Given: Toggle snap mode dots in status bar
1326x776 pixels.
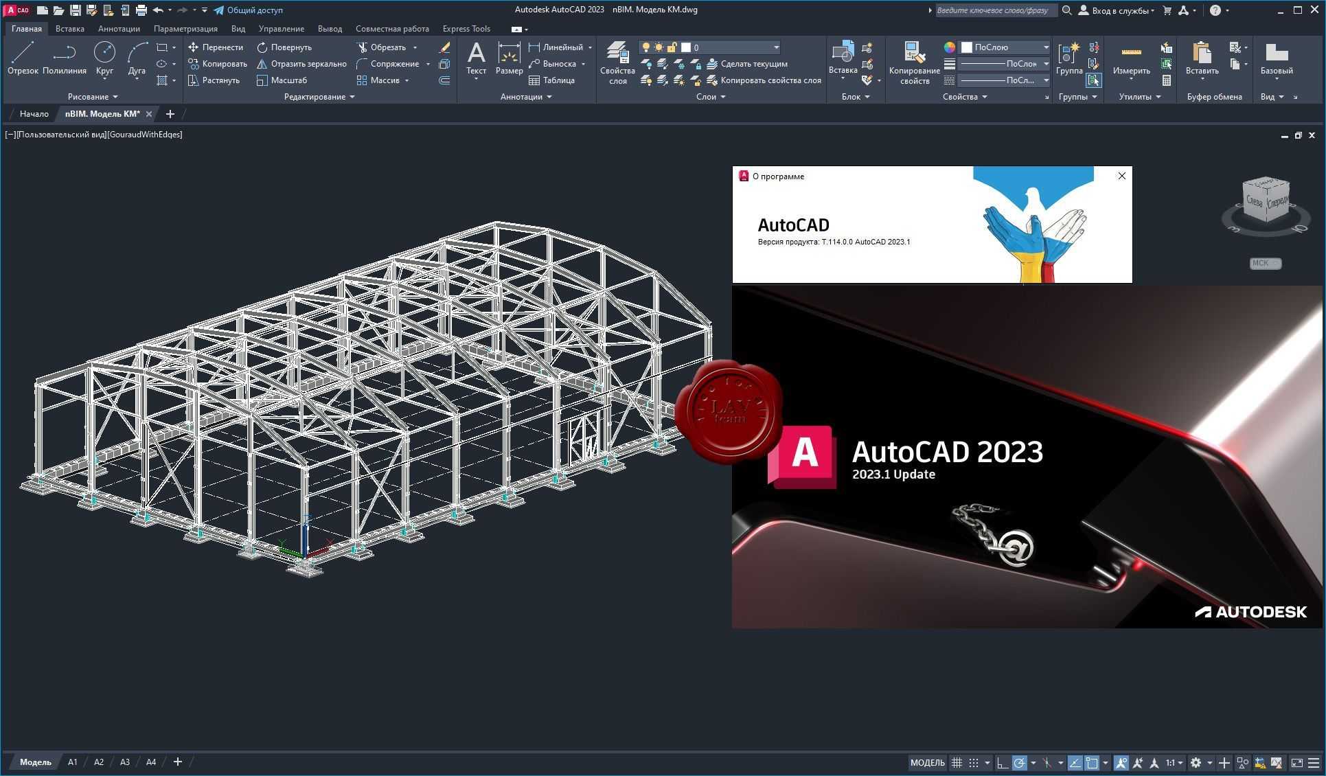Looking at the screenshot, I should [x=974, y=762].
